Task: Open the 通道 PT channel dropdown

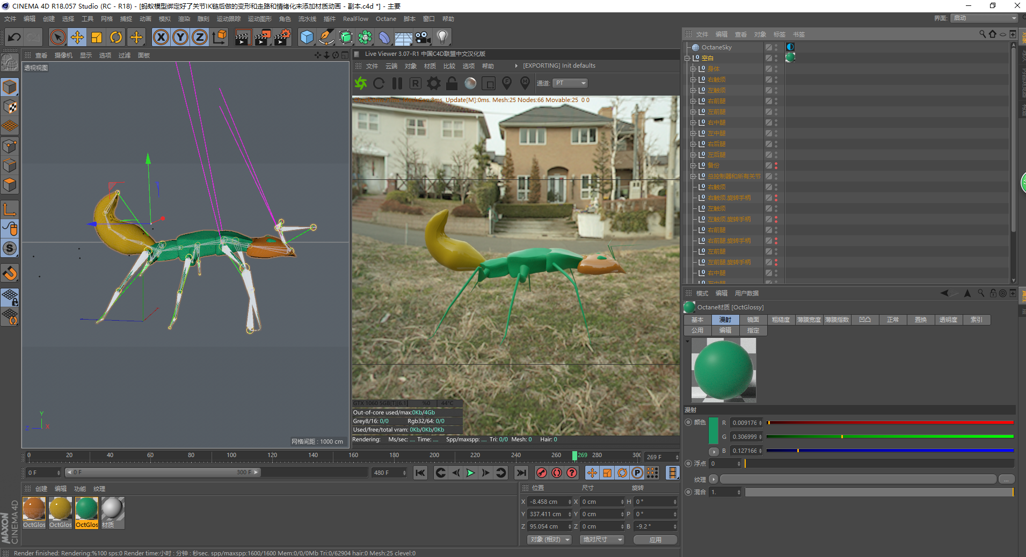Action: click(570, 83)
